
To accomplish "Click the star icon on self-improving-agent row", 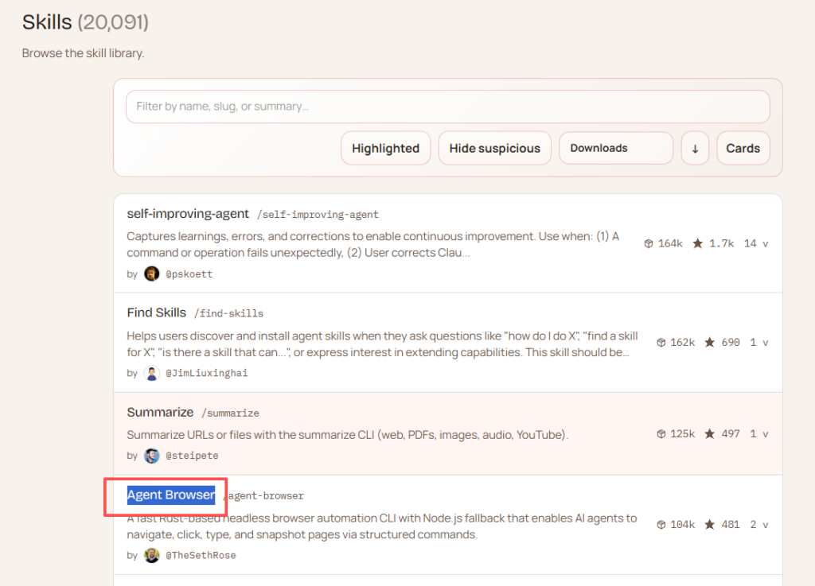I will [697, 243].
